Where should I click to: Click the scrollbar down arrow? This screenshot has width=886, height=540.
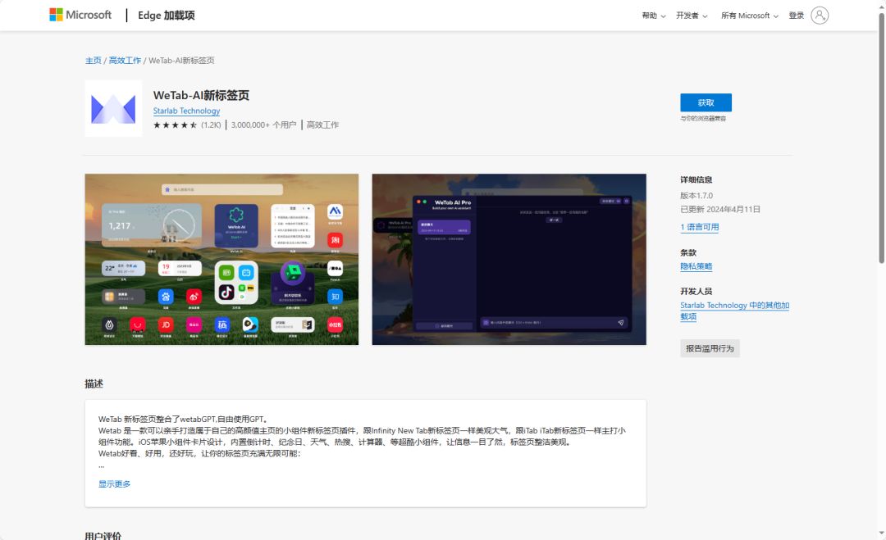pyautogui.click(x=881, y=533)
